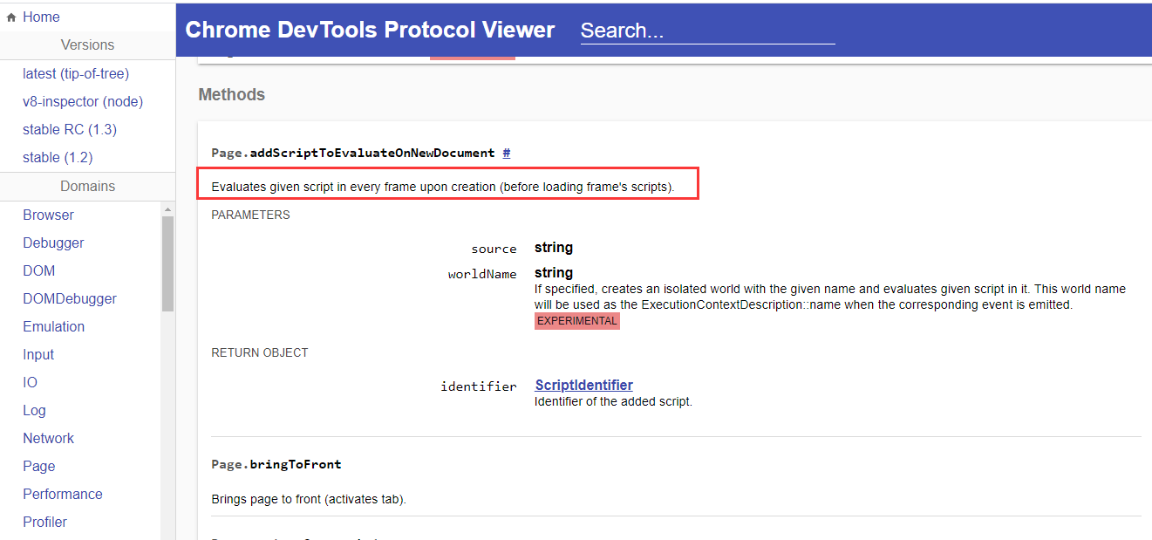The height and width of the screenshot is (540, 1152).
Task: Click the Methods heading
Action: 232,95
